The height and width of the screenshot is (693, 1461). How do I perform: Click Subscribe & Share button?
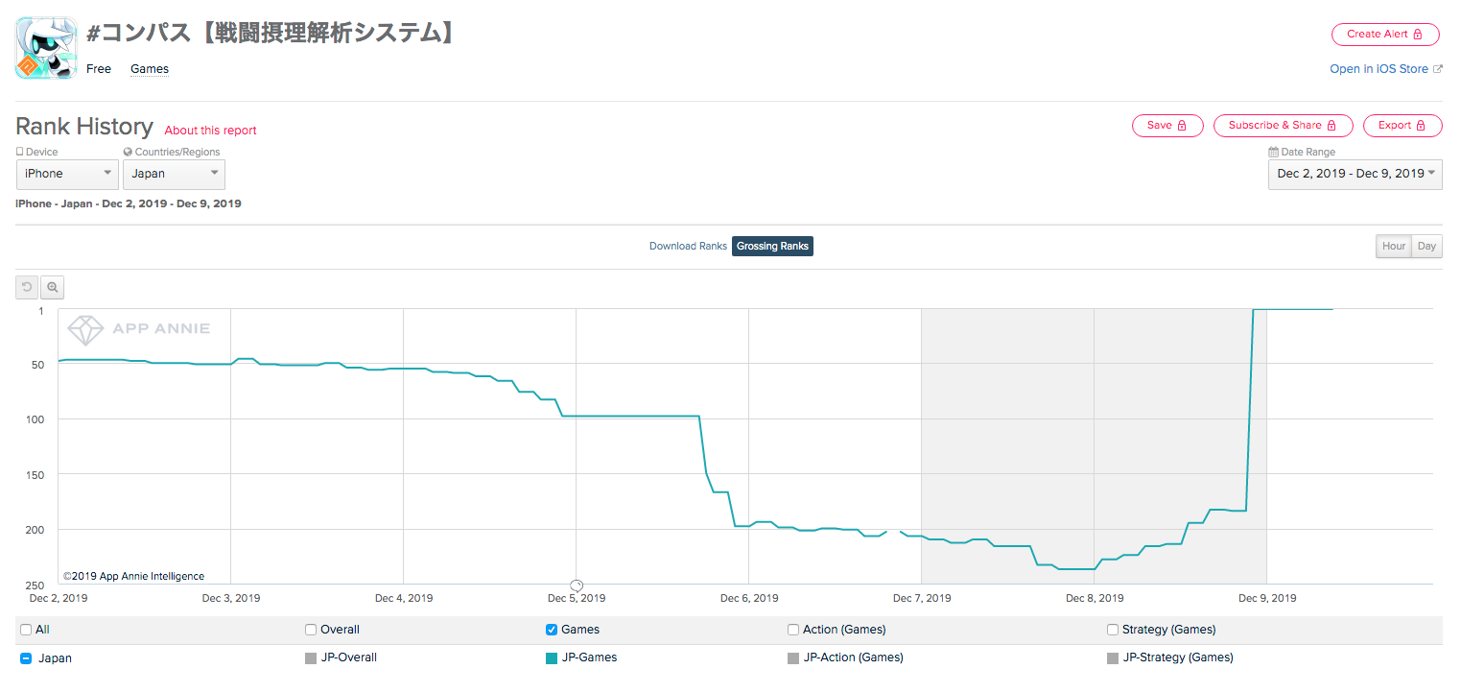1283,126
